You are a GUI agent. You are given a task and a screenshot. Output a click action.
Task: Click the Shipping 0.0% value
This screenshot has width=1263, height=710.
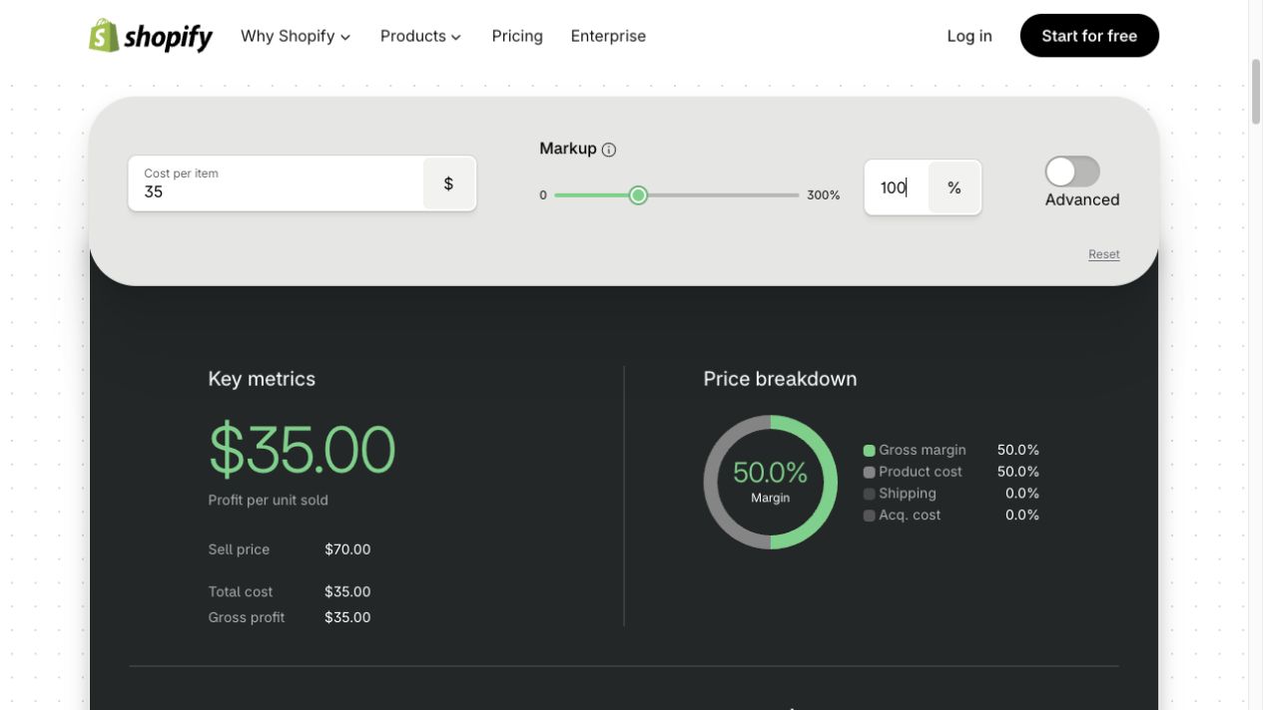(x=1022, y=494)
